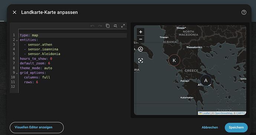Click the ALBANIA label on the map

(170, 42)
